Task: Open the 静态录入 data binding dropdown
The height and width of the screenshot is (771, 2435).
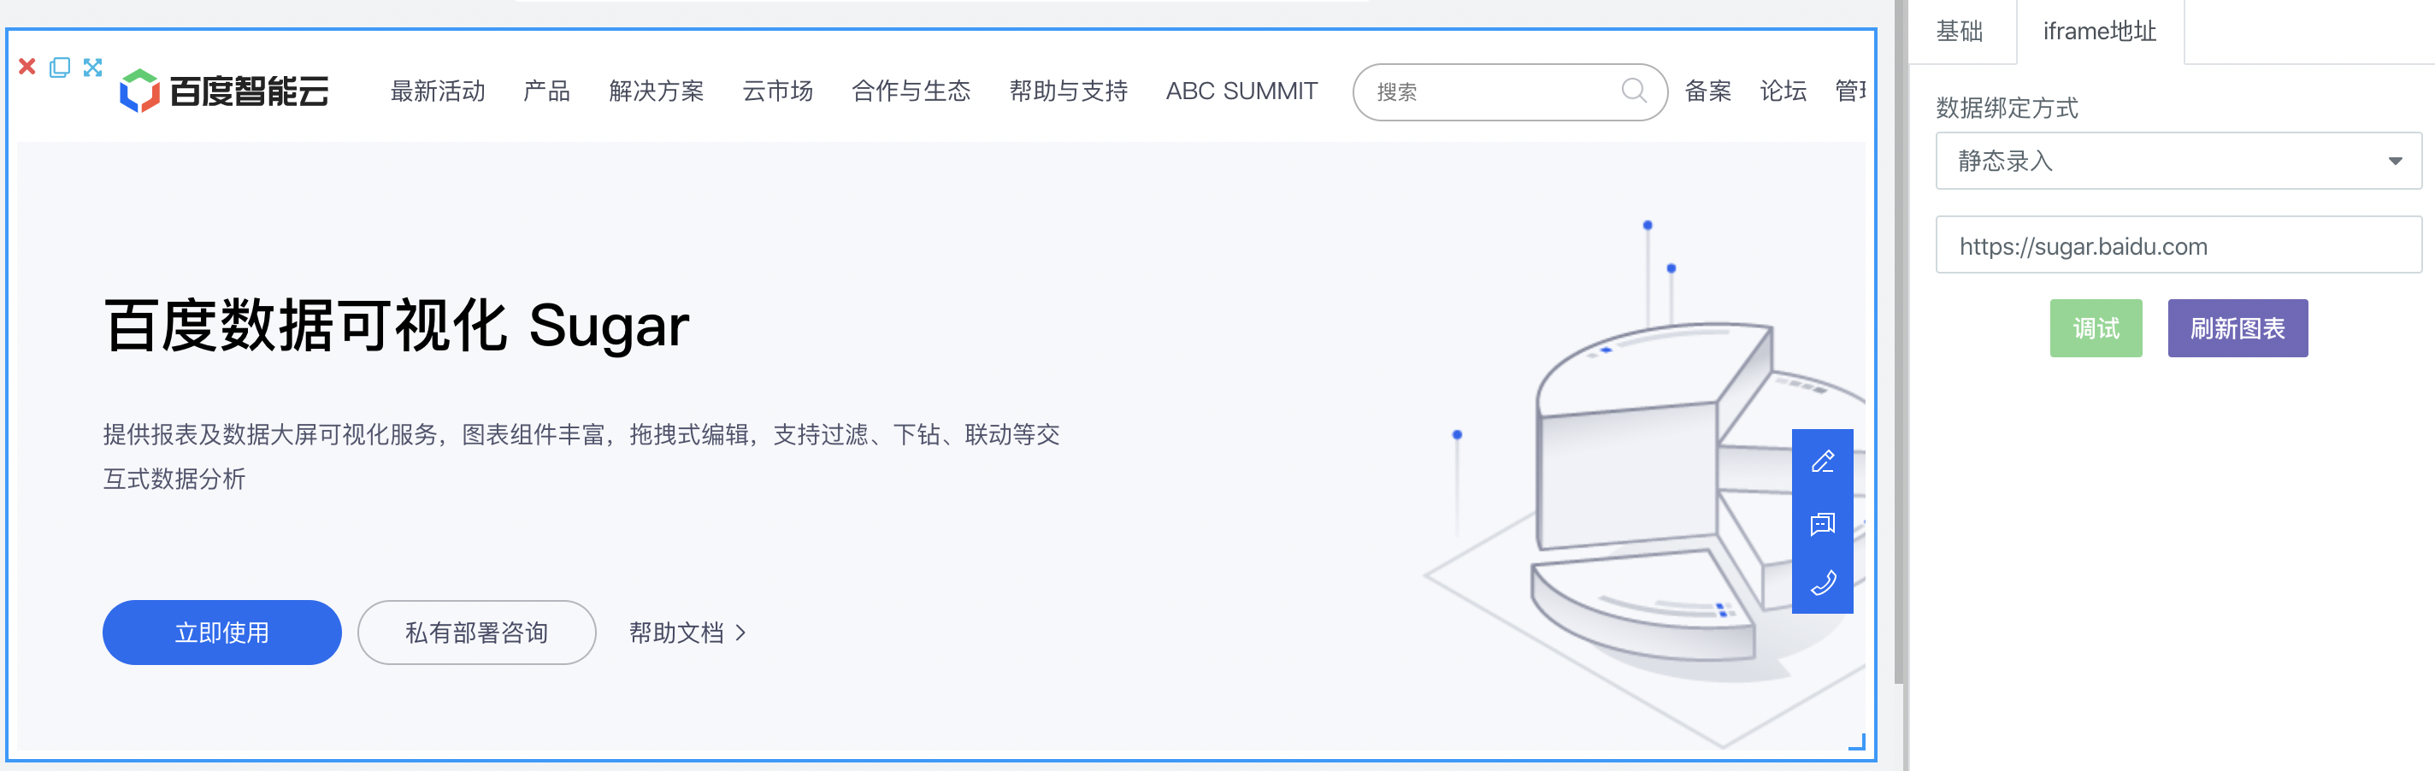Action: [x=2178, y=161]
